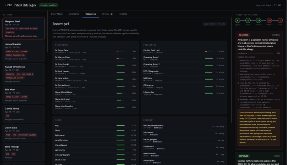Click the insulin glargine pharmacy row
The height and width of the screenshot is (165, 287).
(x=184, y=140)
